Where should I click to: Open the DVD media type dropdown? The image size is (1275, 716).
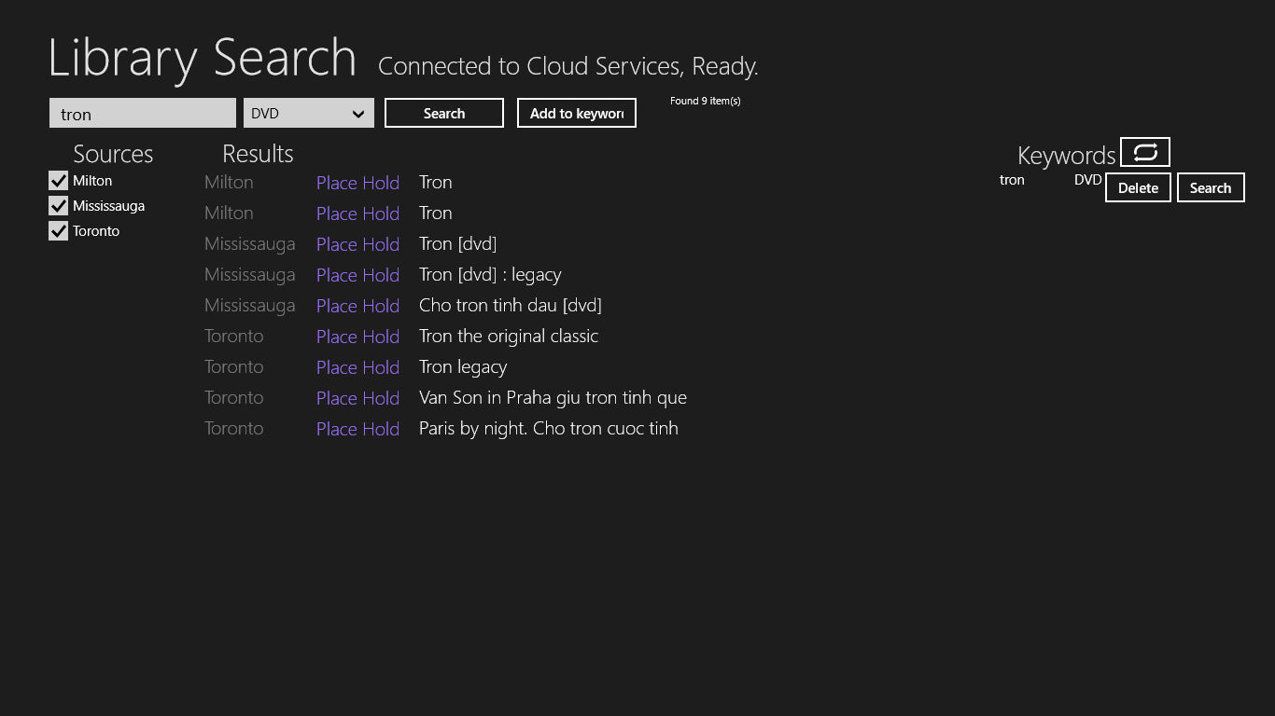(308, 114)
